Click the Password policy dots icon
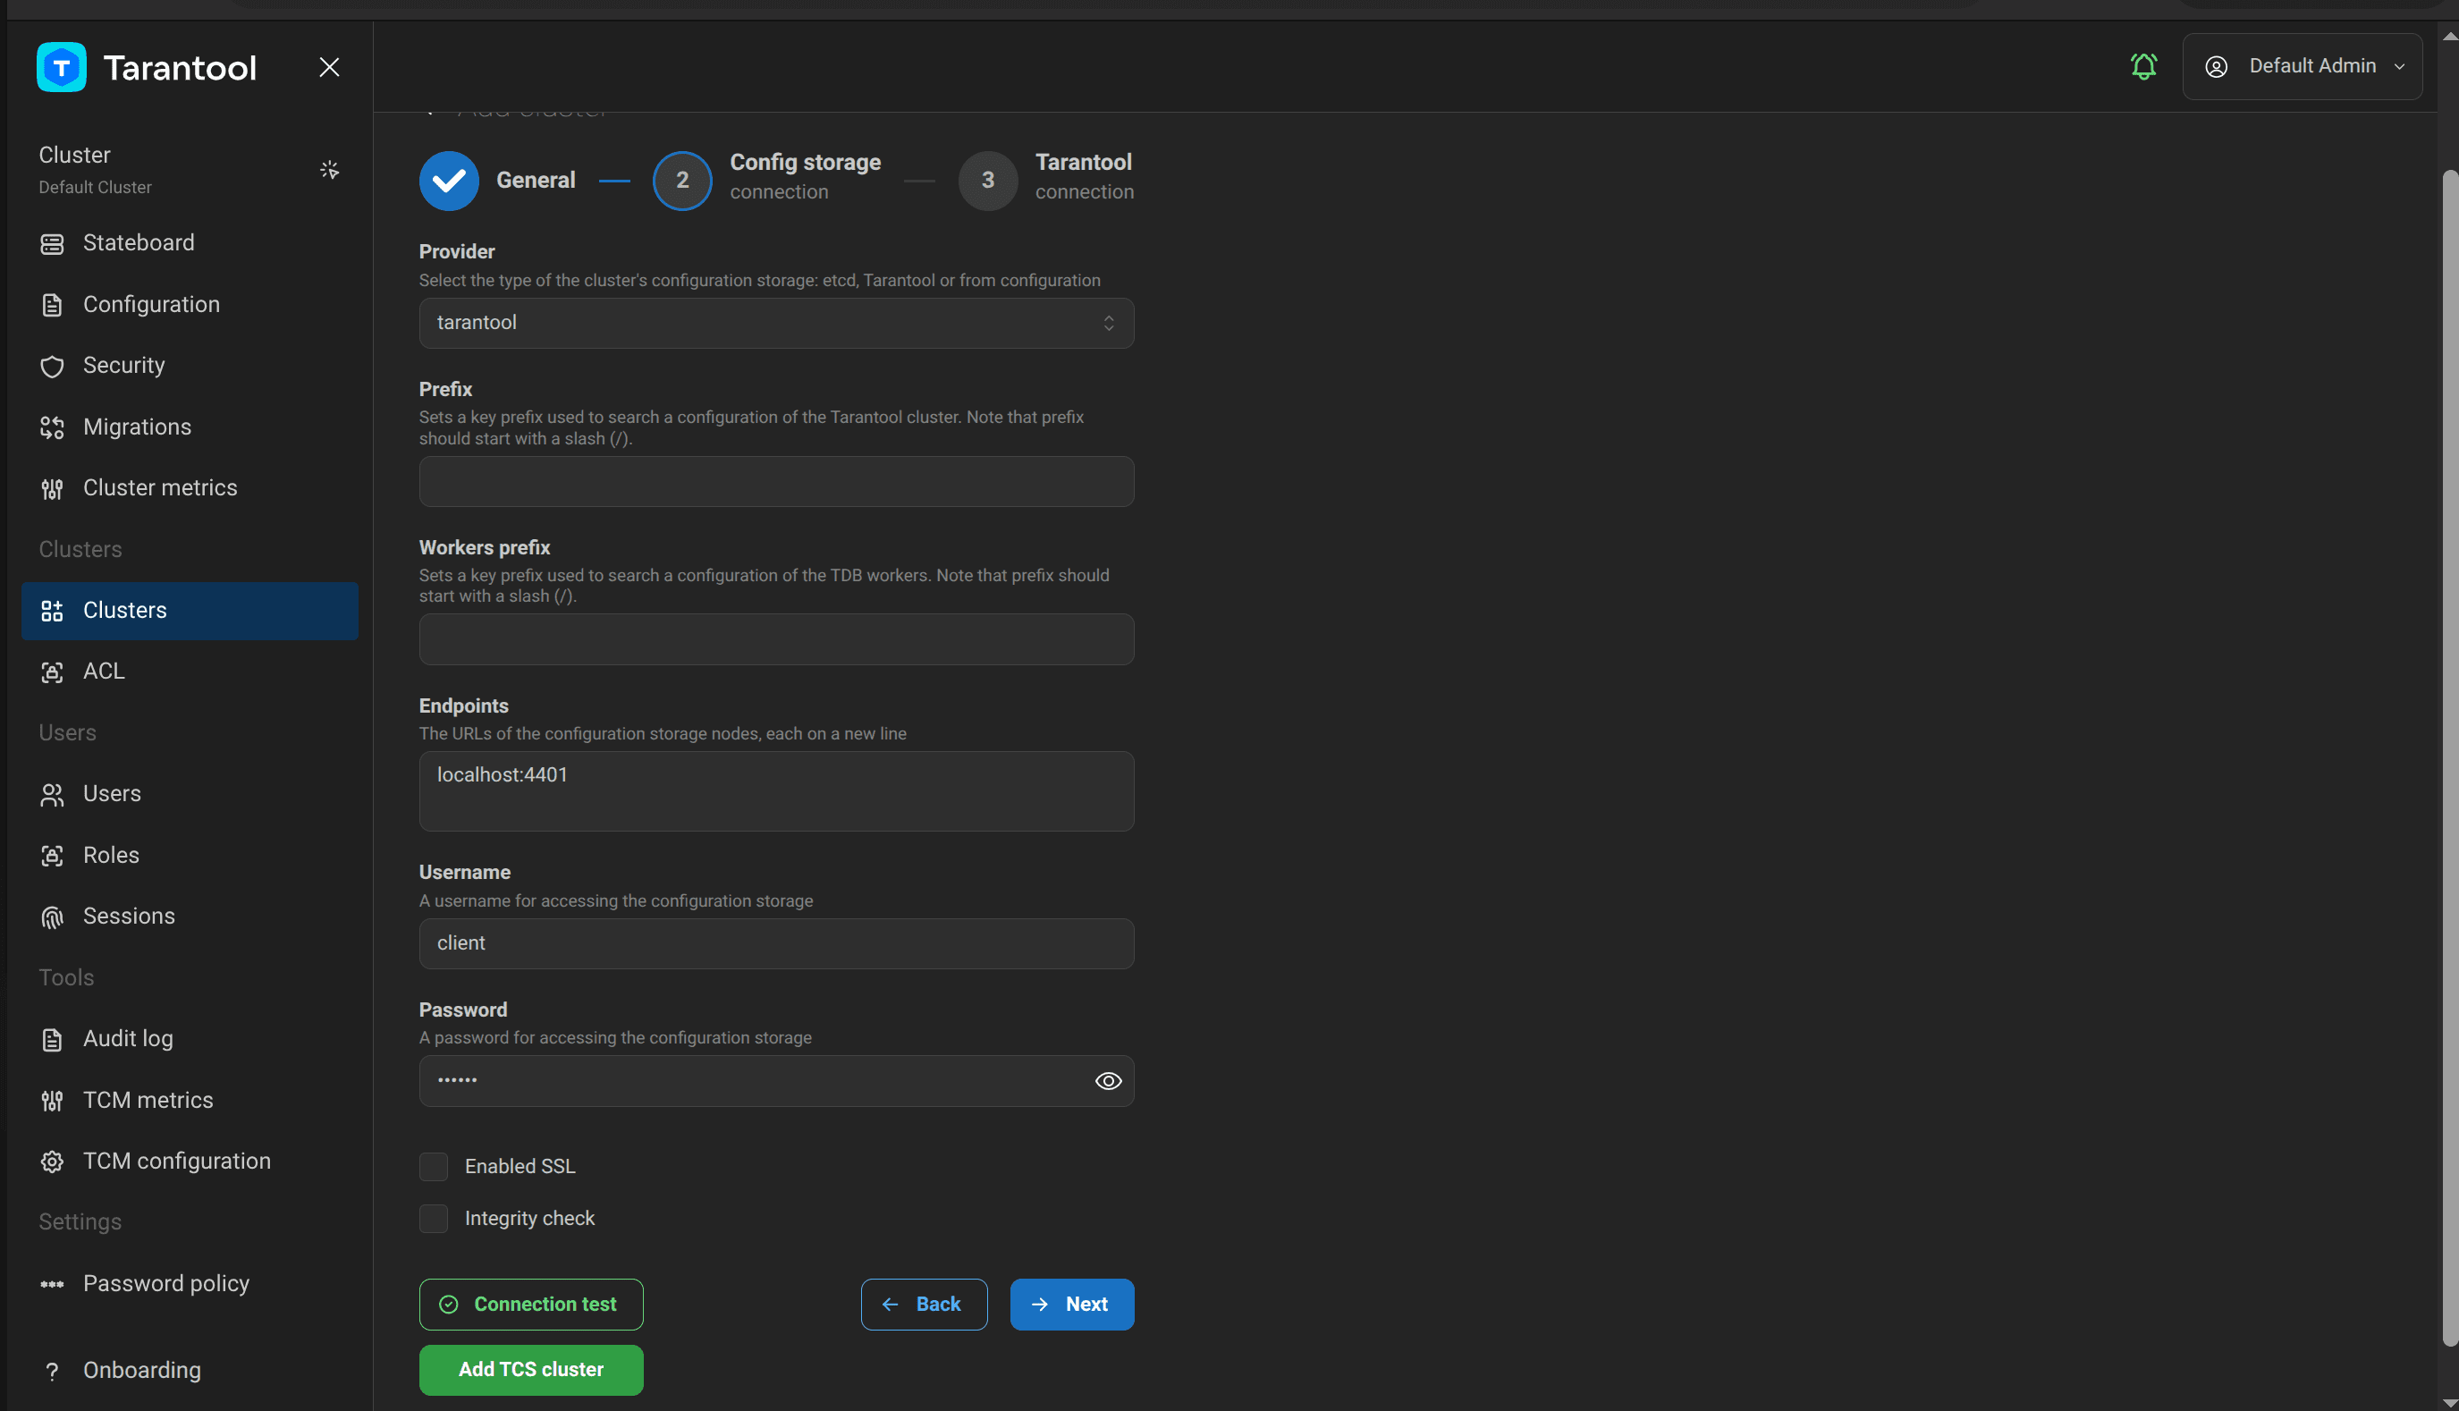Image resolution: width=2459 pixels, height=1411 pixels. 53,1284
